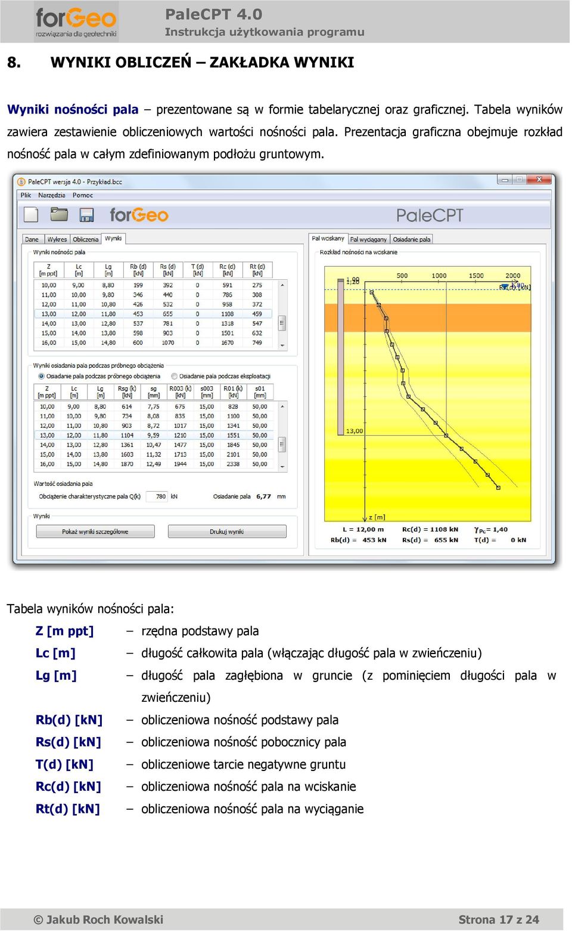Click the orange soil layer in chart

click(x=427, y=317)
